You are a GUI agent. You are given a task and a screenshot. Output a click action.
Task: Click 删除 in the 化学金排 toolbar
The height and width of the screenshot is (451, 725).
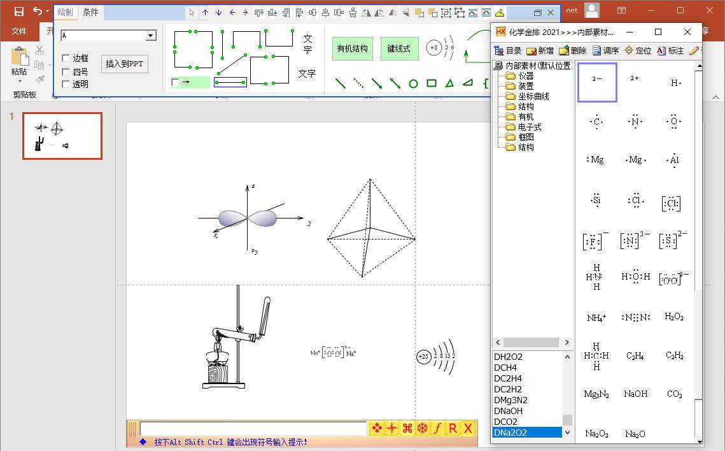coord(572,51)
